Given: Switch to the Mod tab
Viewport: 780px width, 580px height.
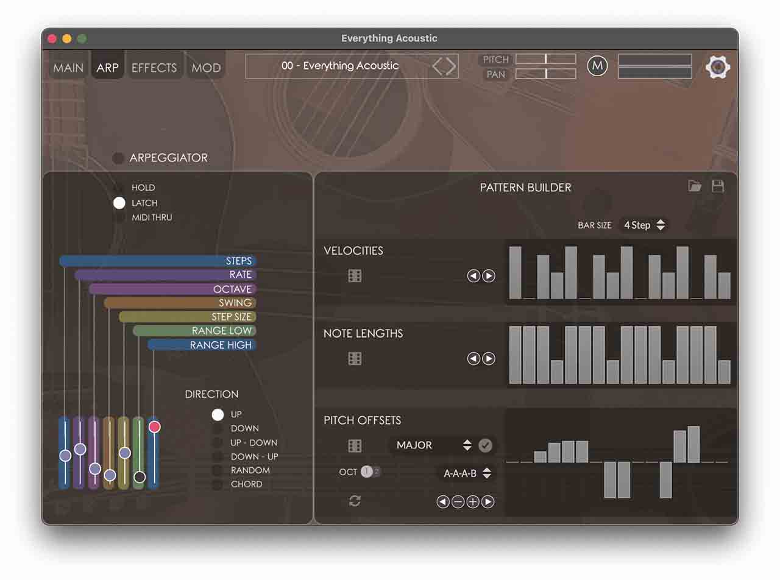Looking at the screenshot, I should pyautogui.click(x=206, y=68).
